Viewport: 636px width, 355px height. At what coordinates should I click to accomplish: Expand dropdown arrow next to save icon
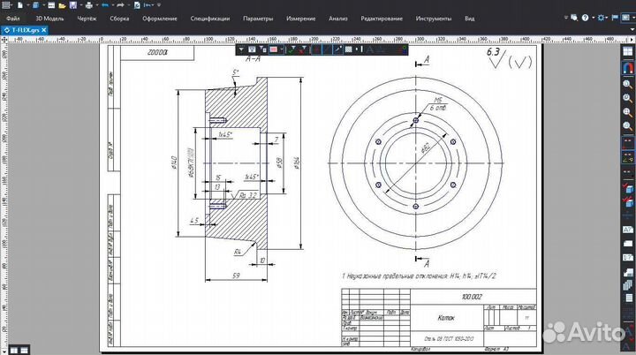click(80, 5)
